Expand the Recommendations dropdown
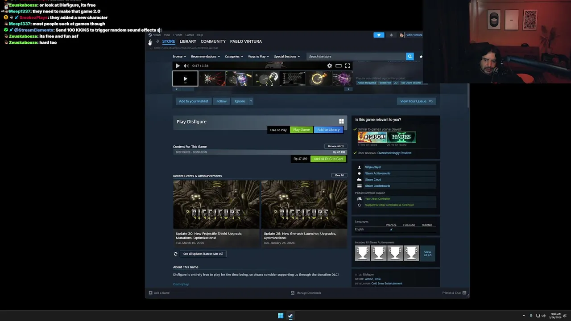This screenshot has width=571, height=321. tap(206, 57)
